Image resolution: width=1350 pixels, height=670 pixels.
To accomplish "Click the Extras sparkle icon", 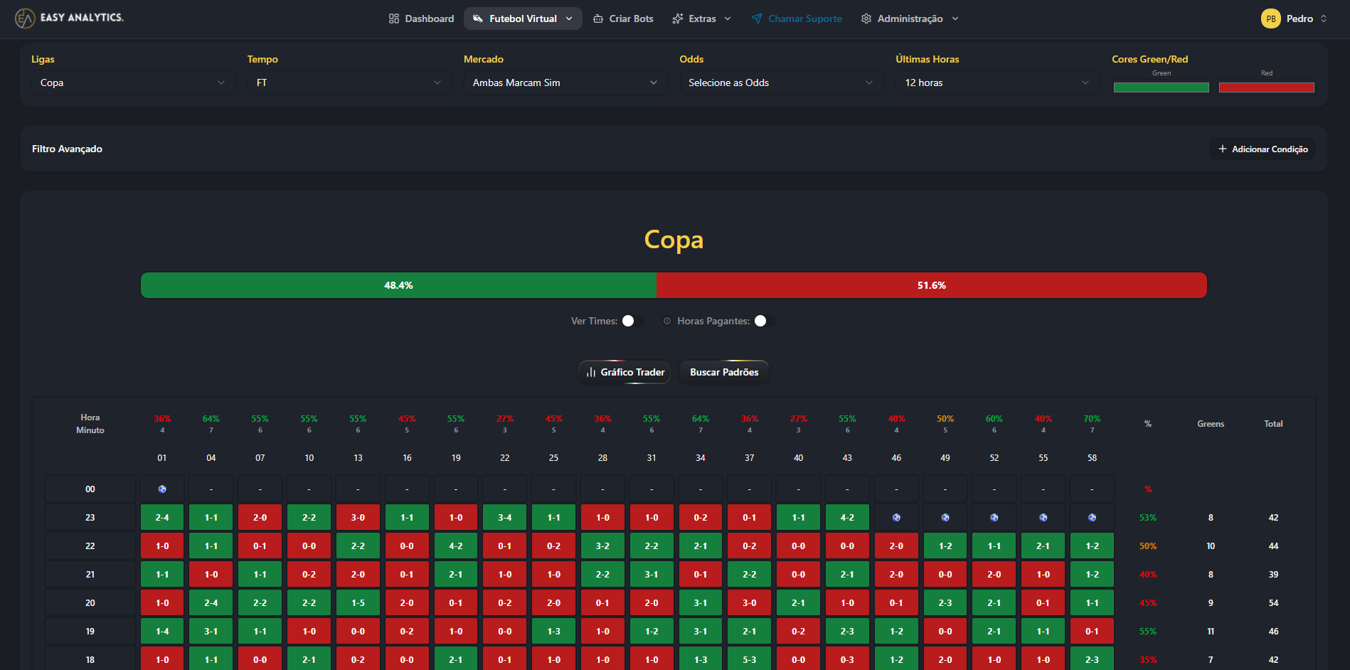I will [678, 18].
